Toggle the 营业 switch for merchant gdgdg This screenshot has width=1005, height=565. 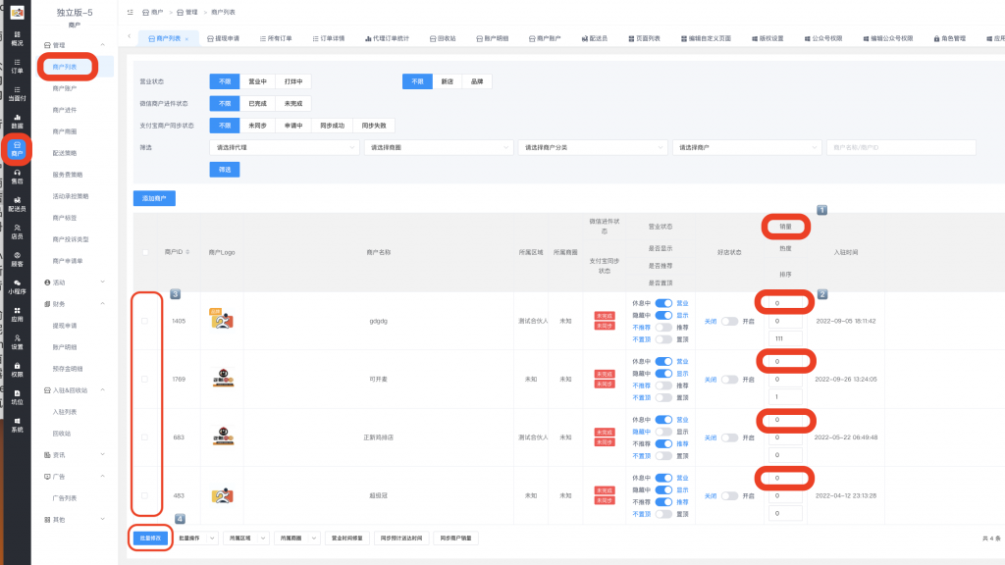pos(663,302)
